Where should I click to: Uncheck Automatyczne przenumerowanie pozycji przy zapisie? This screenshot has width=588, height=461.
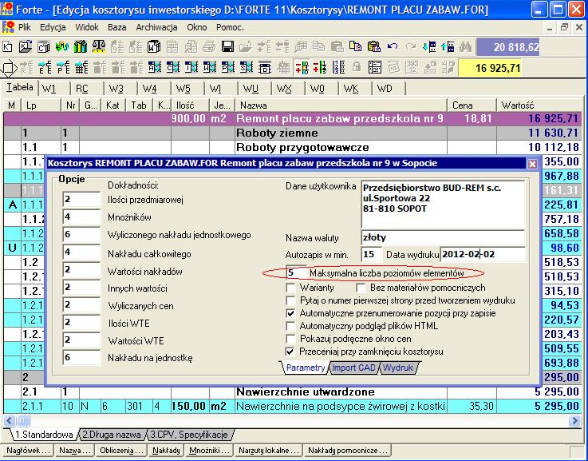click(x=290, y=313)
